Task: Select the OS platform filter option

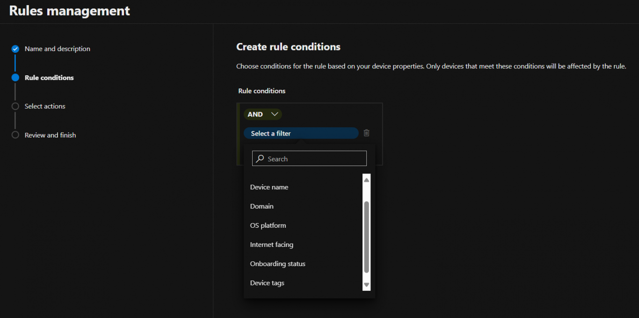Action: point(268,225)
